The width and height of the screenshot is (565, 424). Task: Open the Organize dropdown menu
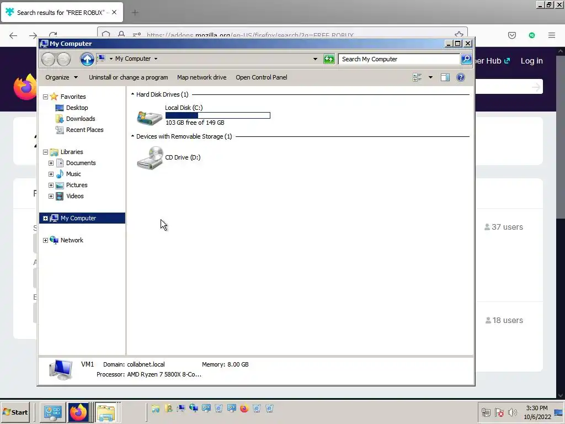tap(61, 77)
